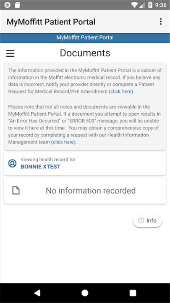The image size is (170, 303).
Task: Click the Info button
Action: tap(147, 221)
